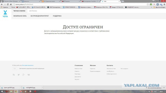Open Yota Facebook page via fb icon
Screen dimensions: 166x93
pos(14,75)
